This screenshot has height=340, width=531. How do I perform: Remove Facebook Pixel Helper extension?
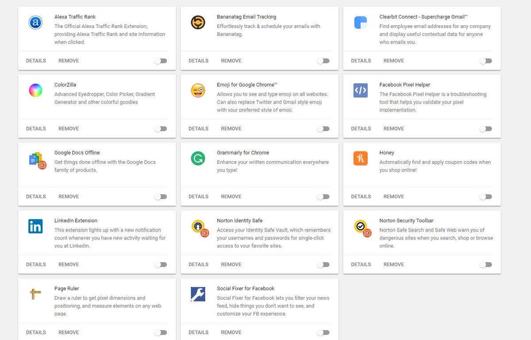[393, 128]
